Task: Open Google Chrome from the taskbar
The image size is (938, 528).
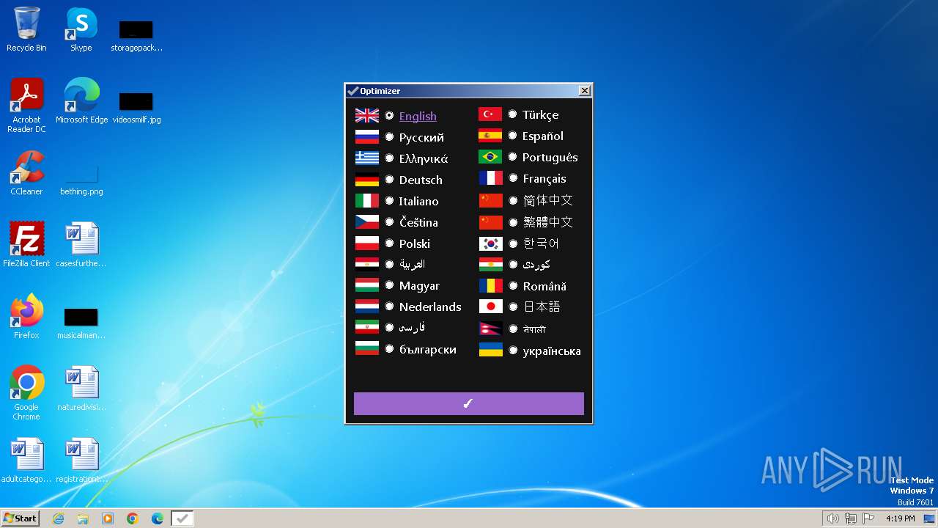Action: pos(133,518)
